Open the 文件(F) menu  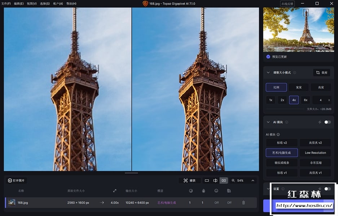coord(6,4)
